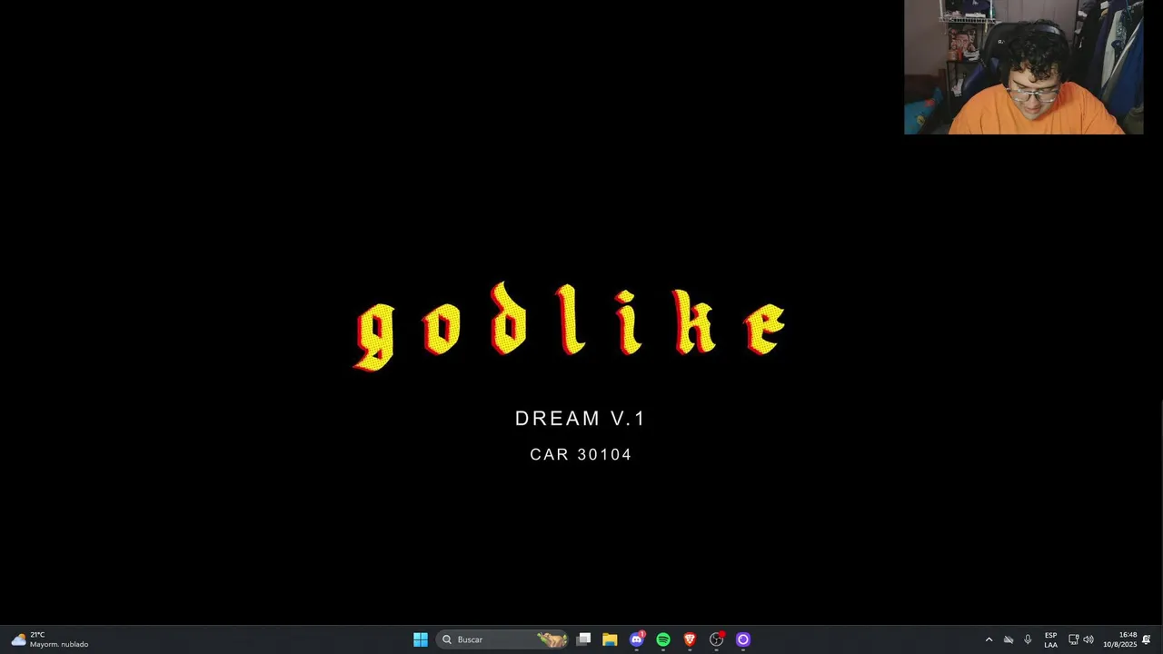The image size is (1163, 654).
Task: Open network settings from the tray
Action: click(1073, 639)
